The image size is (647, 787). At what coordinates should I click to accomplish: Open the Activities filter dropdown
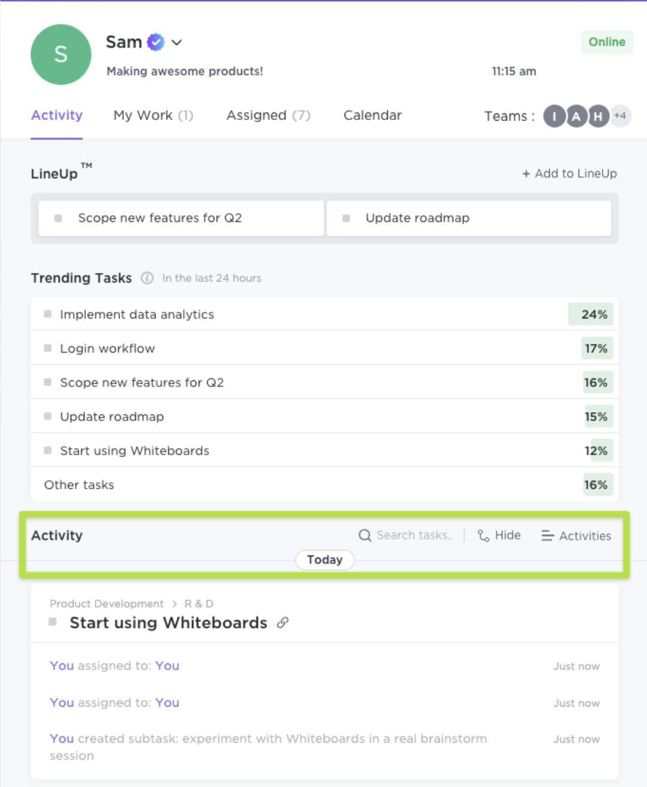[x=576, y=536]
